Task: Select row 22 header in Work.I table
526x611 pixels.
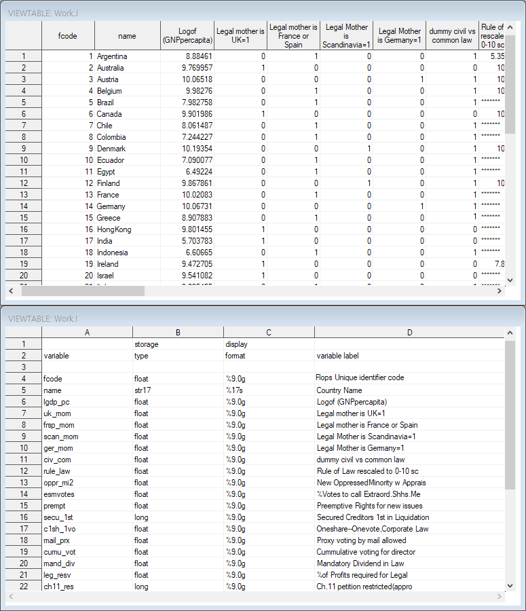Action: click(x=24, y=586)
